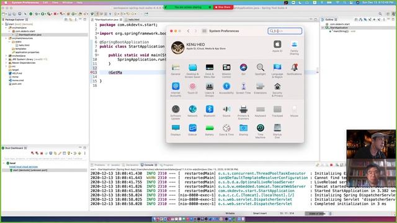Open Time Machine preferences
The image size is (397, 223).
[261, 131]
